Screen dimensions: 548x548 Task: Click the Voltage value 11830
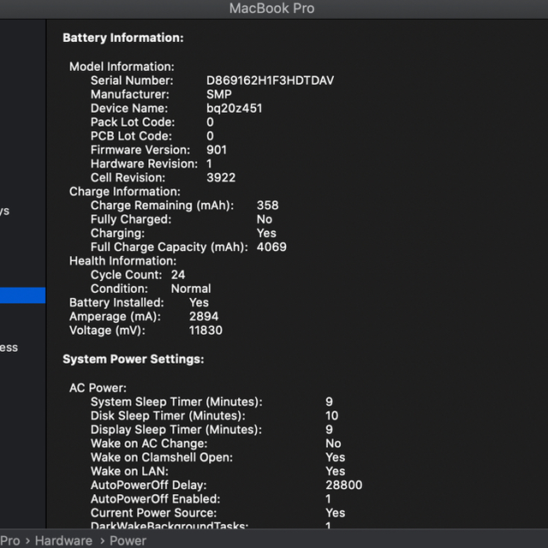click(x=205, y=331)
